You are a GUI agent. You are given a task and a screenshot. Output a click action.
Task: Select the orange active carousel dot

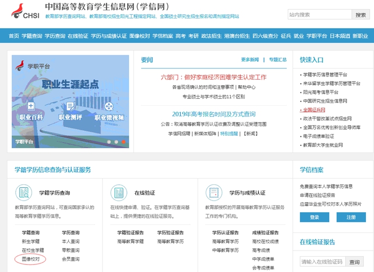[123, 142]
